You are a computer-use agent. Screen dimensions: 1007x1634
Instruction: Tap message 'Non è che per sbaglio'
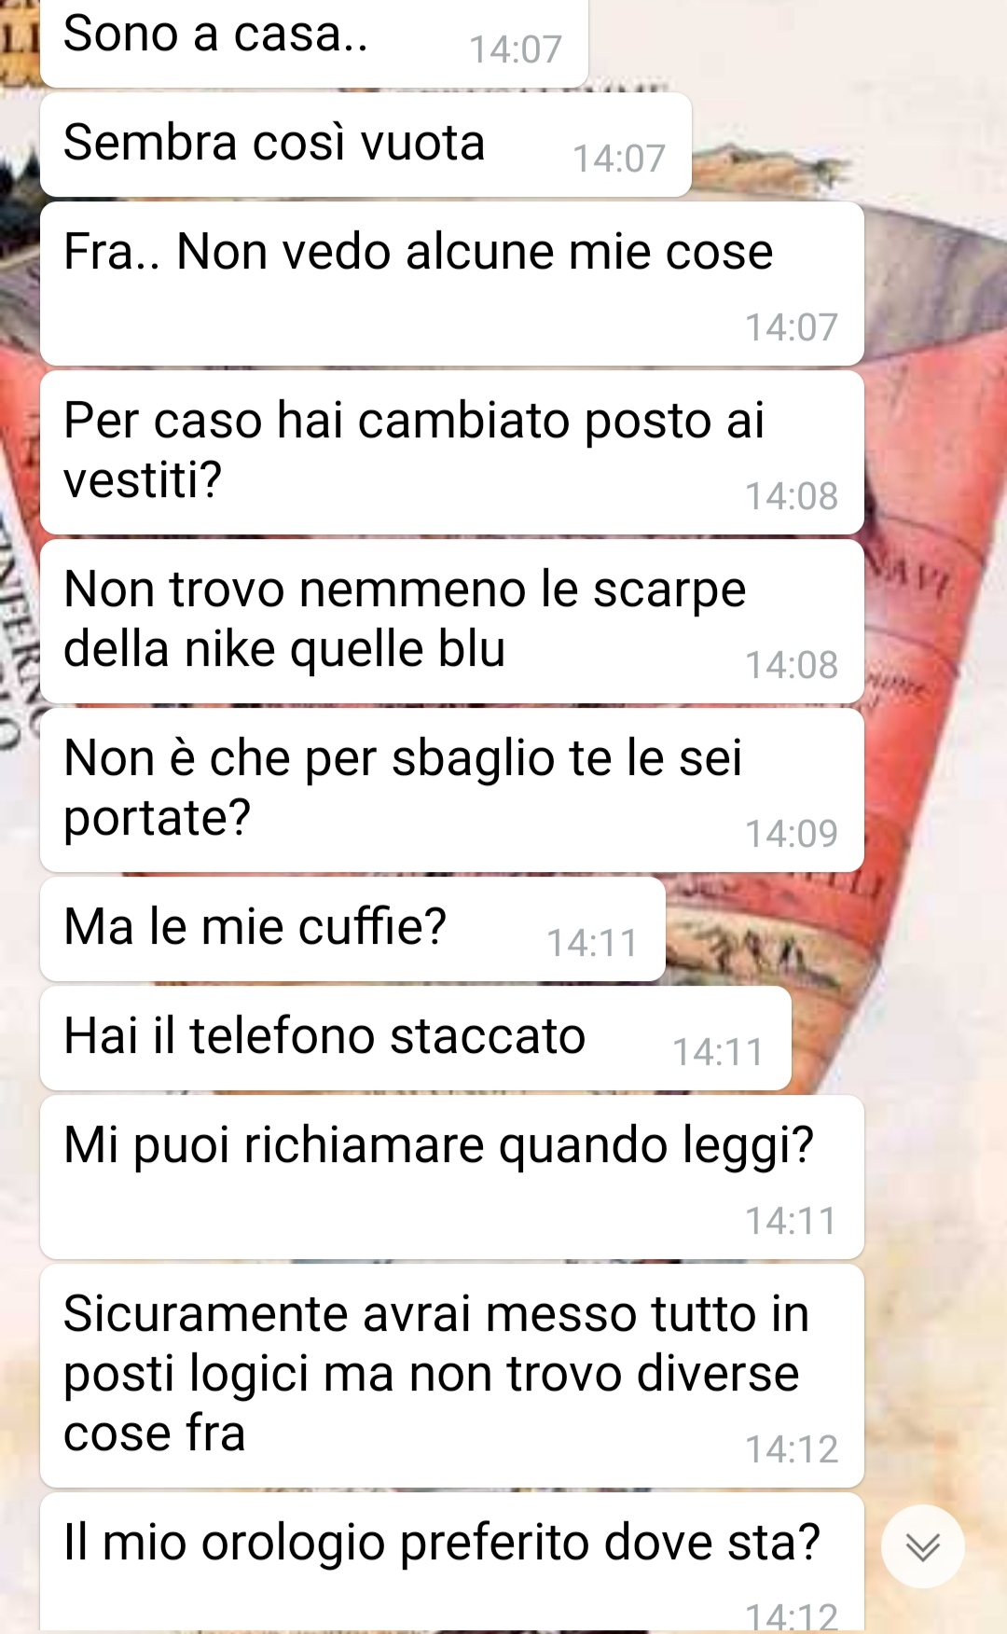click(452, 790)
